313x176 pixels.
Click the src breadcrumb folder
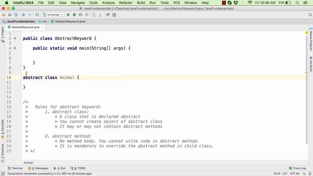pyautogui.click(x=43, y=22)
